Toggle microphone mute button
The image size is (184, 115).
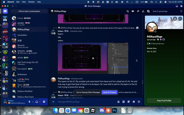[x=29, y=102]
